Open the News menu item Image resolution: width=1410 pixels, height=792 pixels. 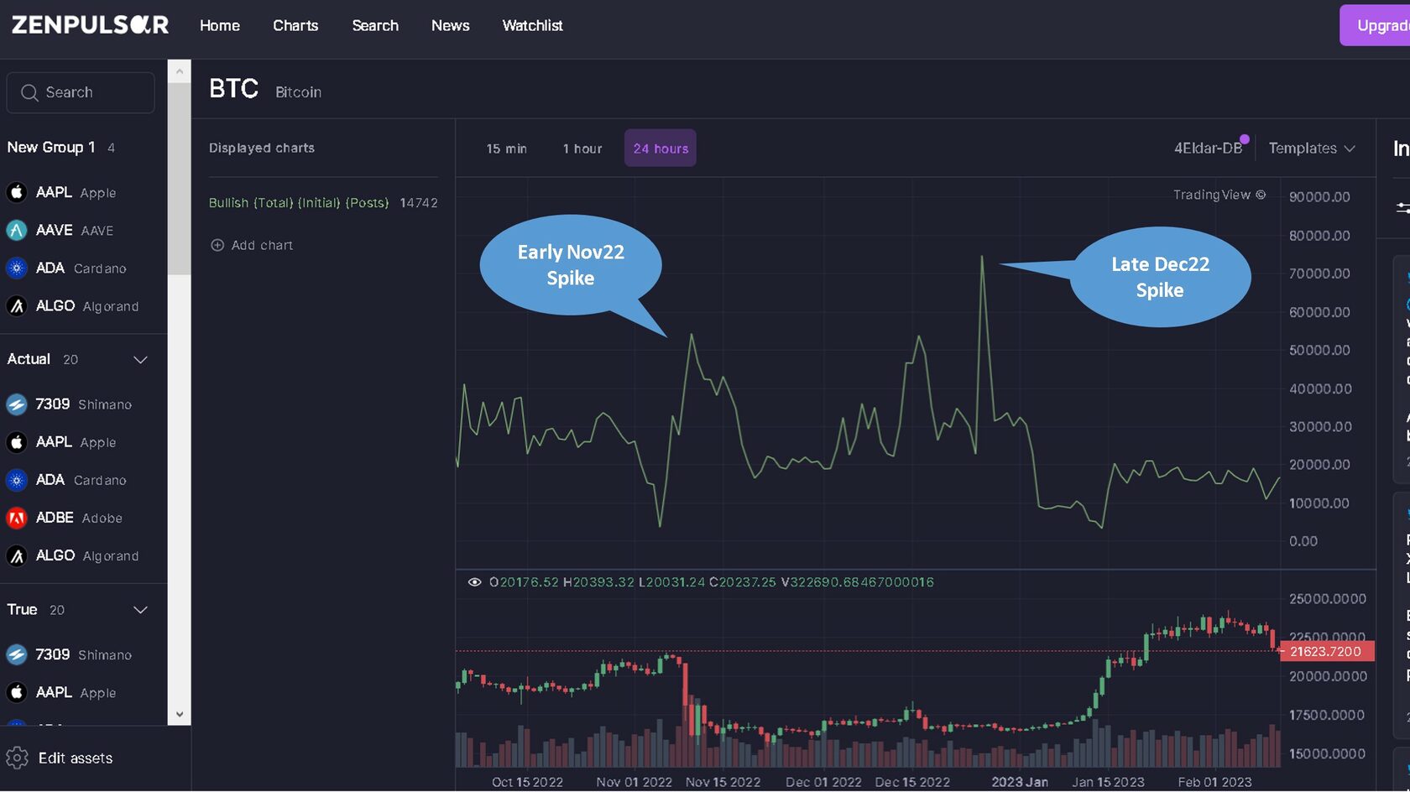pyautogui.click(x=451, y=26)
